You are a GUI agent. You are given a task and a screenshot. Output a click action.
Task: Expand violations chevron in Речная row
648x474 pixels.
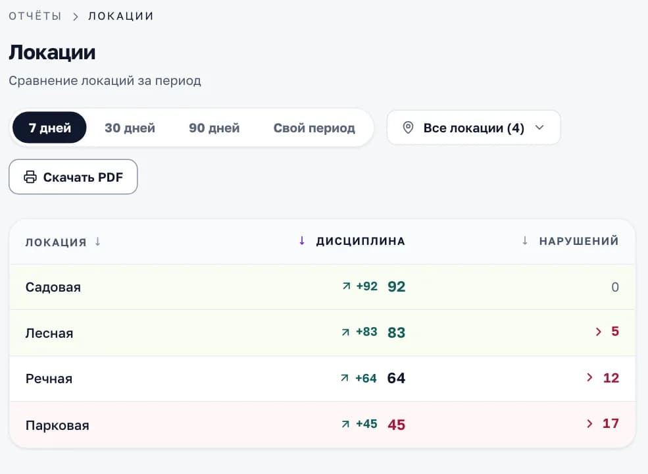pos(589,377)
